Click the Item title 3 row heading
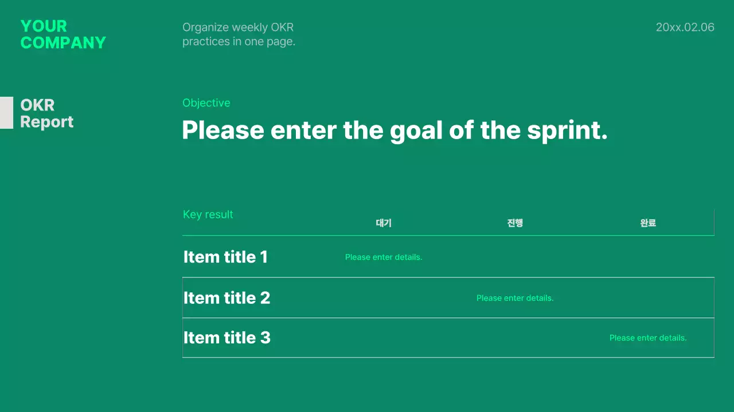The image size is (734, 412). click(227, 338)
